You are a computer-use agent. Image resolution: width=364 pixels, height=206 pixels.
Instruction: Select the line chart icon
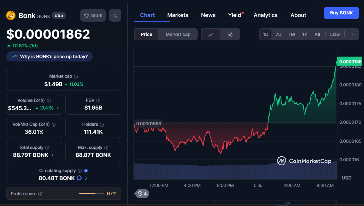pos(211,34)
